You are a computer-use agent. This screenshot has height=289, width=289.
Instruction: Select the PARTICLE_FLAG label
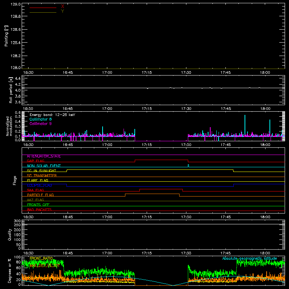click(x=40, y=195)
